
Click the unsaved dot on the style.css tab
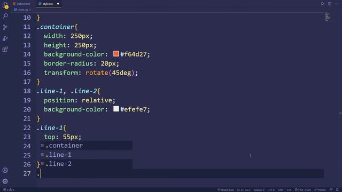point(58,4)
